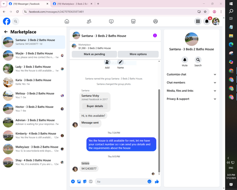The width and height of the screenshot is (237, 190).
Task: Open Groups icon in top nav
Action: [x=155, y=21]
